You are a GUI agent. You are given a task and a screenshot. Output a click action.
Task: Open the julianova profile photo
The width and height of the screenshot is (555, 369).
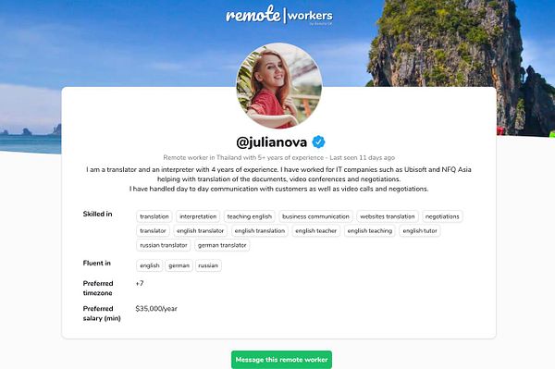[279, 86]
